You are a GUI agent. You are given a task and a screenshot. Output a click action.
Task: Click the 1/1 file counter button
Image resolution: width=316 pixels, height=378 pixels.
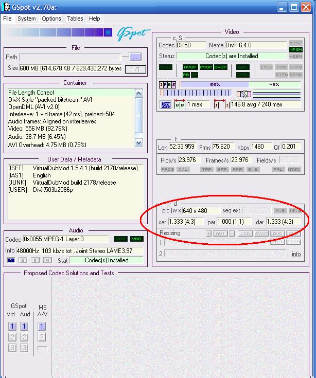pyautogui.click(x=135, y=69)
